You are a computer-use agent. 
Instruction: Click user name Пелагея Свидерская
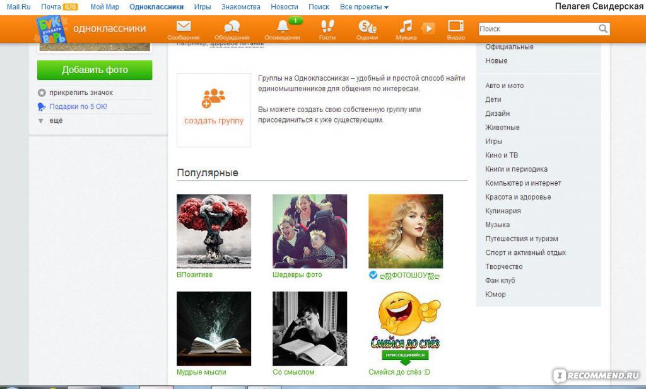click(599, 6)
